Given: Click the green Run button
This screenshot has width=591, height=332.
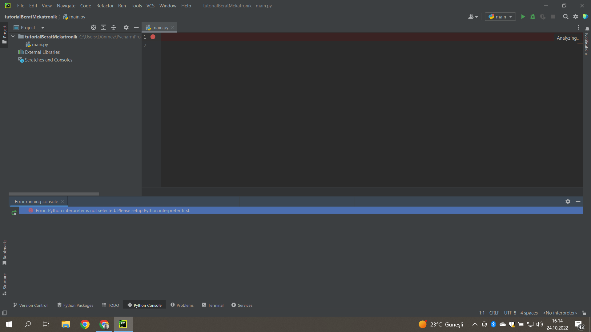Looking at the screenshot, I should (x=523, y=17).
